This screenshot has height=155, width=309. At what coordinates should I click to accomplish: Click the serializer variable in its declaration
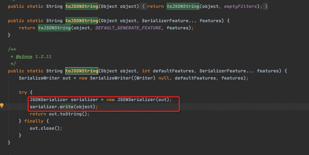coord(84,100)
